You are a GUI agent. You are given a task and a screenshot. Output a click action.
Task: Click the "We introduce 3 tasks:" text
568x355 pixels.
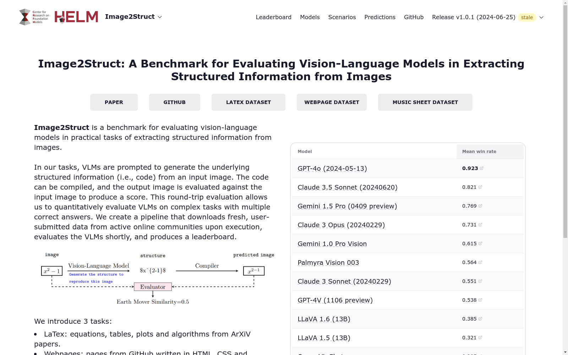pyautogui.click(x=73, y=321)
